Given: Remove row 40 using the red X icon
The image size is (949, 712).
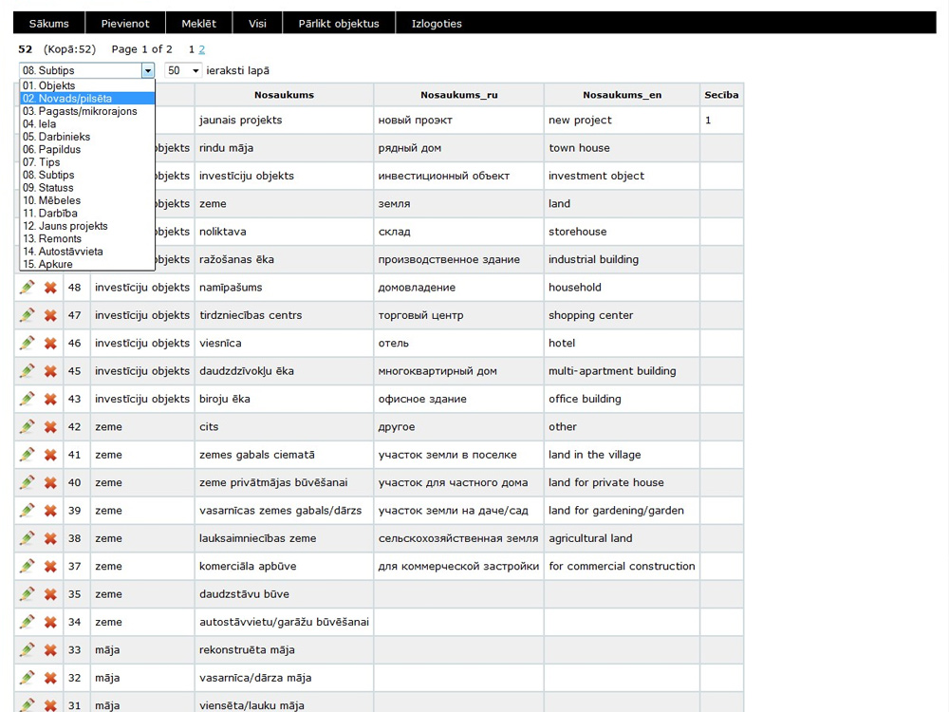Looking at the screenshot, I should (x=50, y=482).
